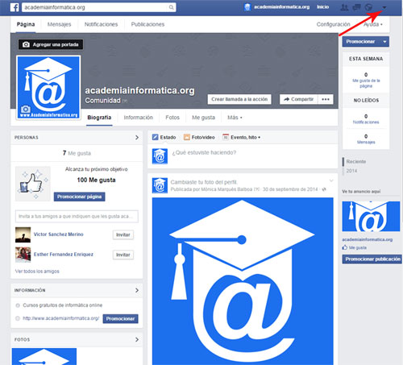Open the three-dots more options button
Screen dimensions: 403x365
326,99
